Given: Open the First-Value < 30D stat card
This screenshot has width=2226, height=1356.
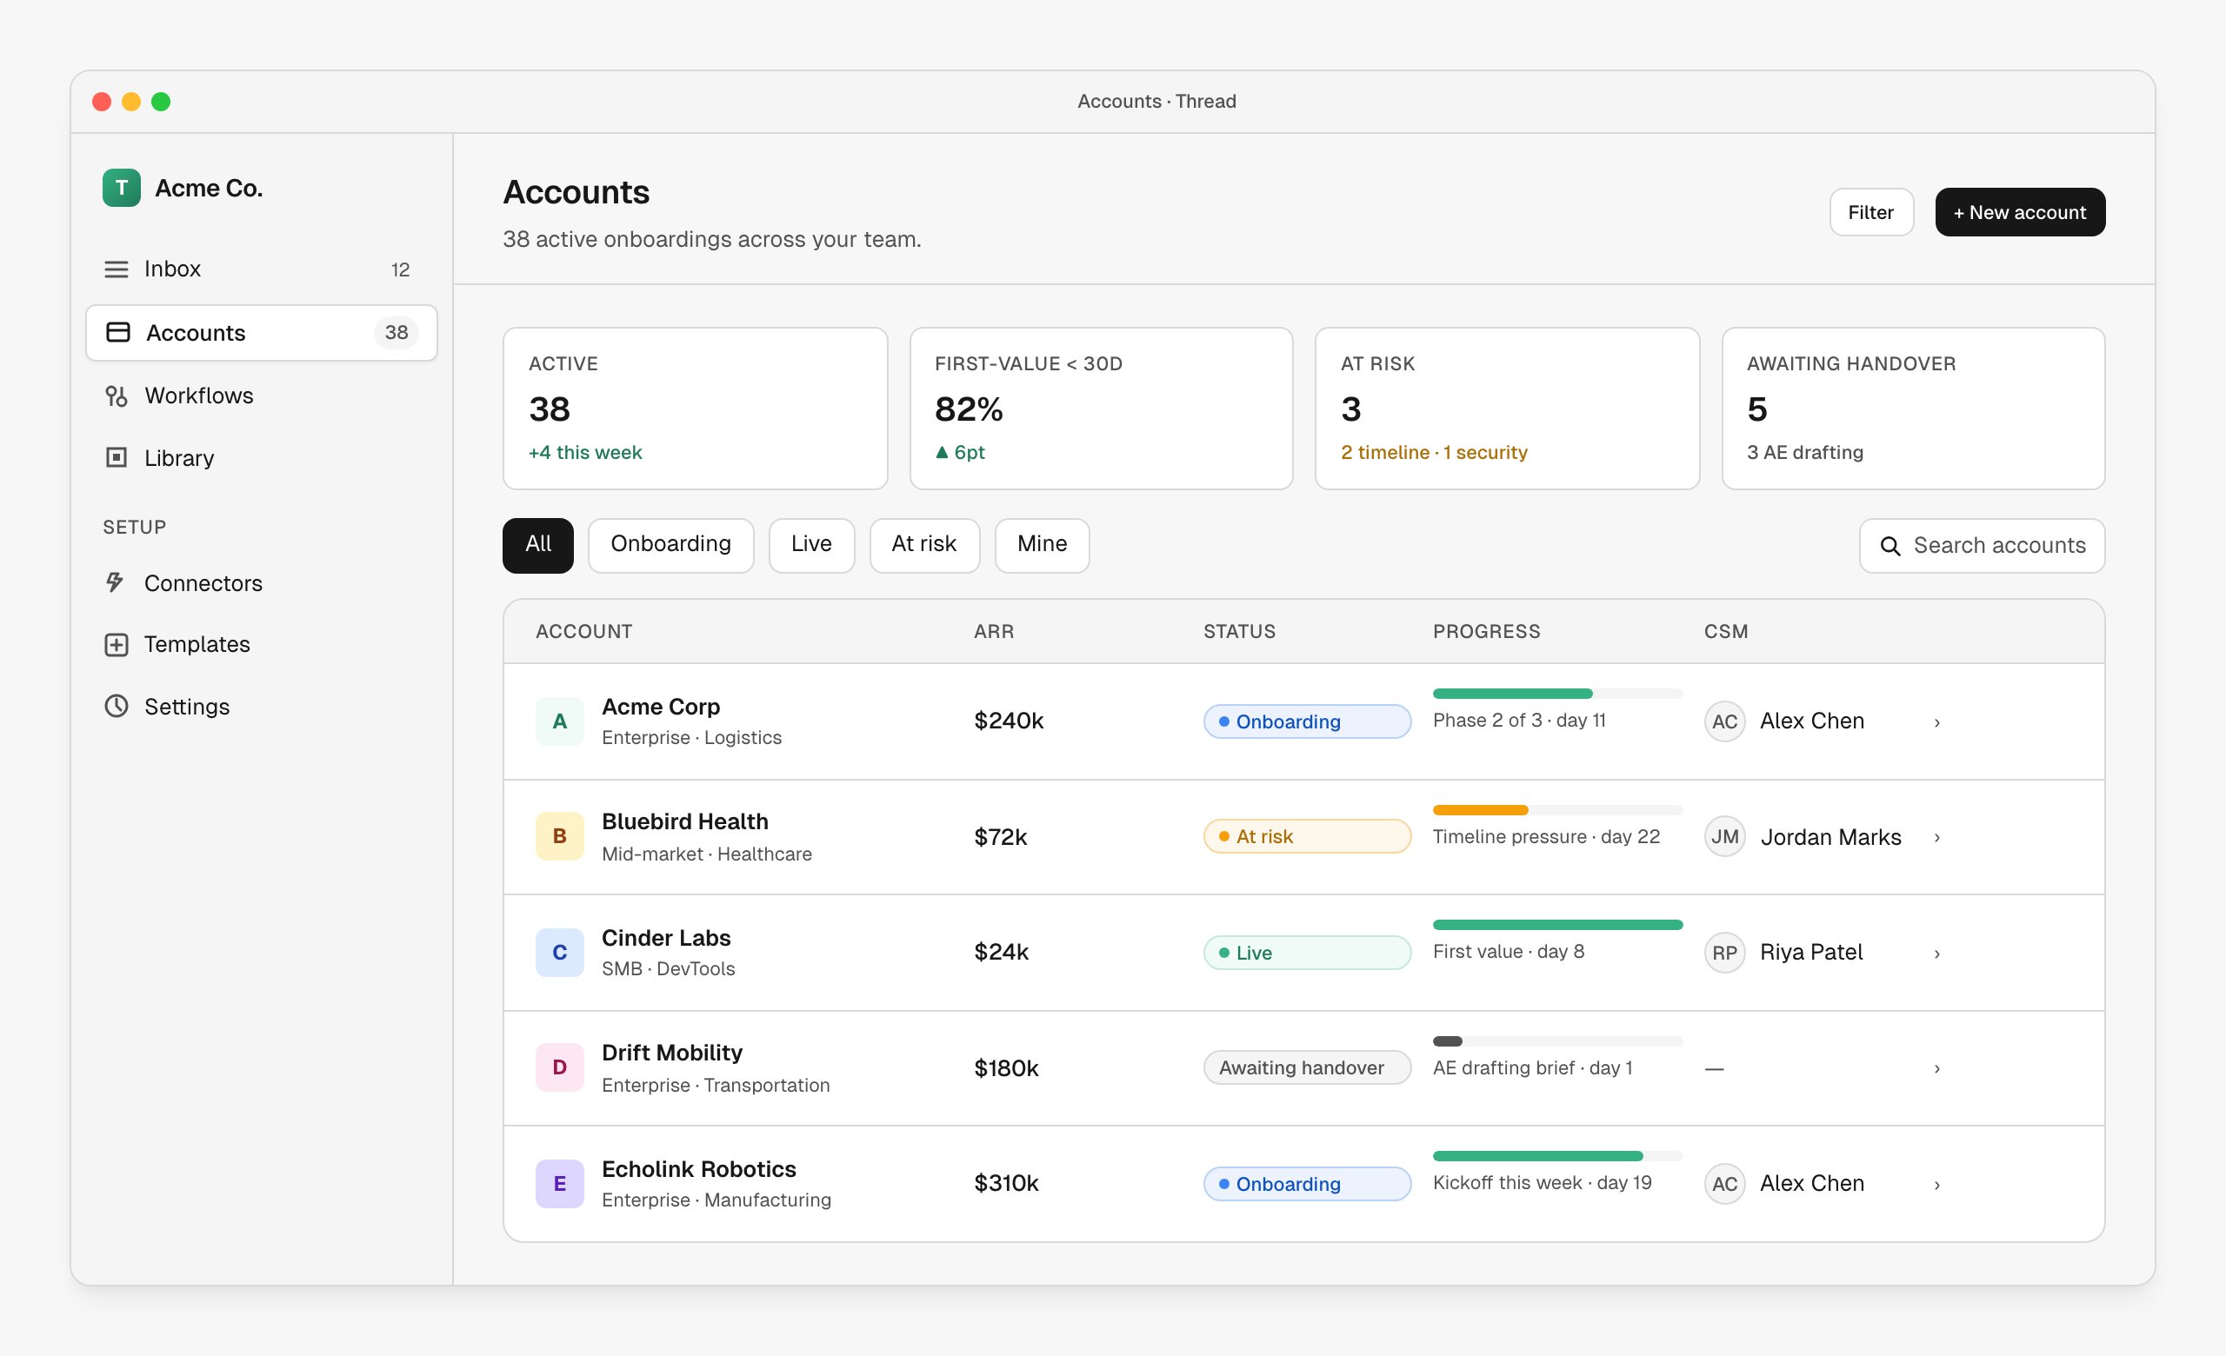Looking at the screenshot, I should click(x=1100, y=408).
